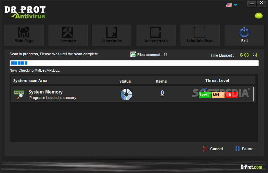Click the blue Exit power icon

[244, 32]
